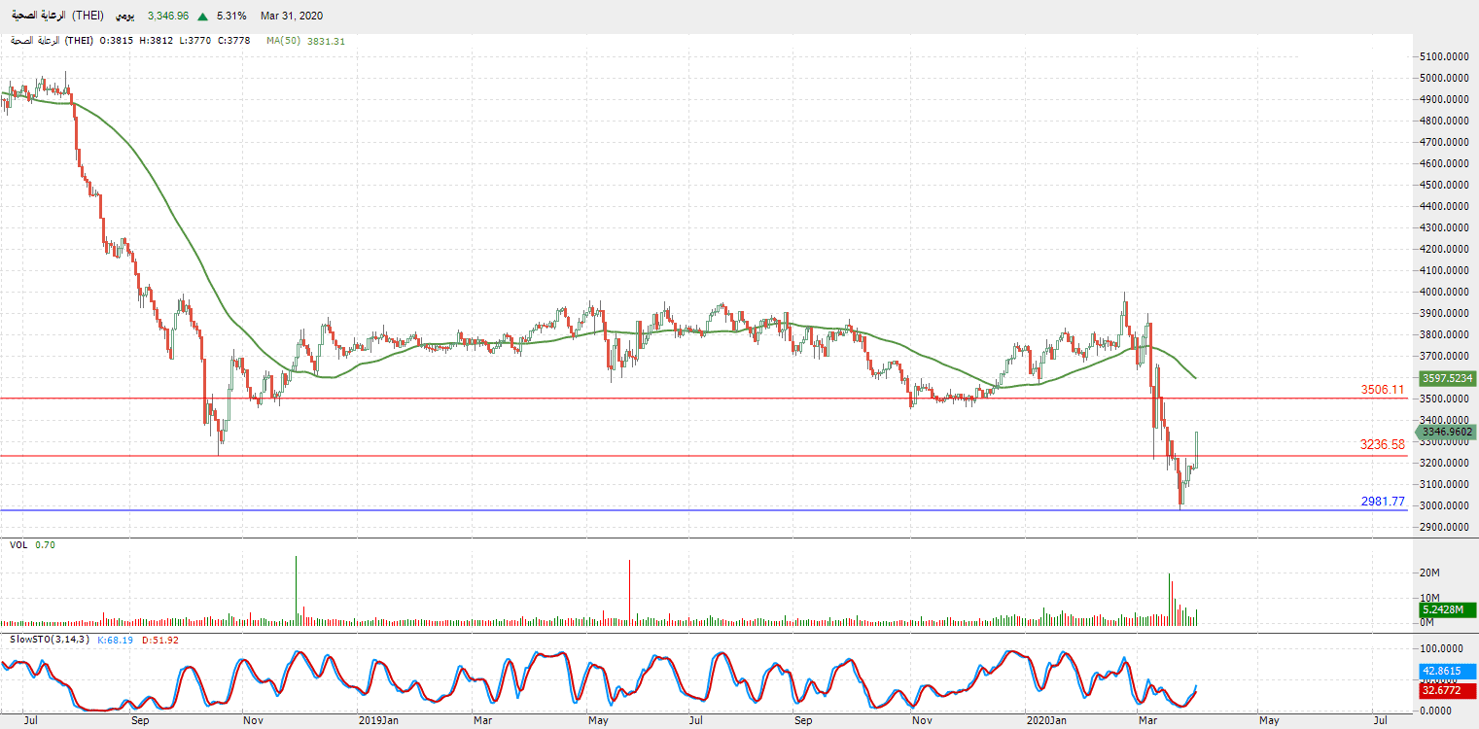Screen dimensions: 1479x729
Task: Click the 4000.0000 price axis label
Action: click(1444, 292)
